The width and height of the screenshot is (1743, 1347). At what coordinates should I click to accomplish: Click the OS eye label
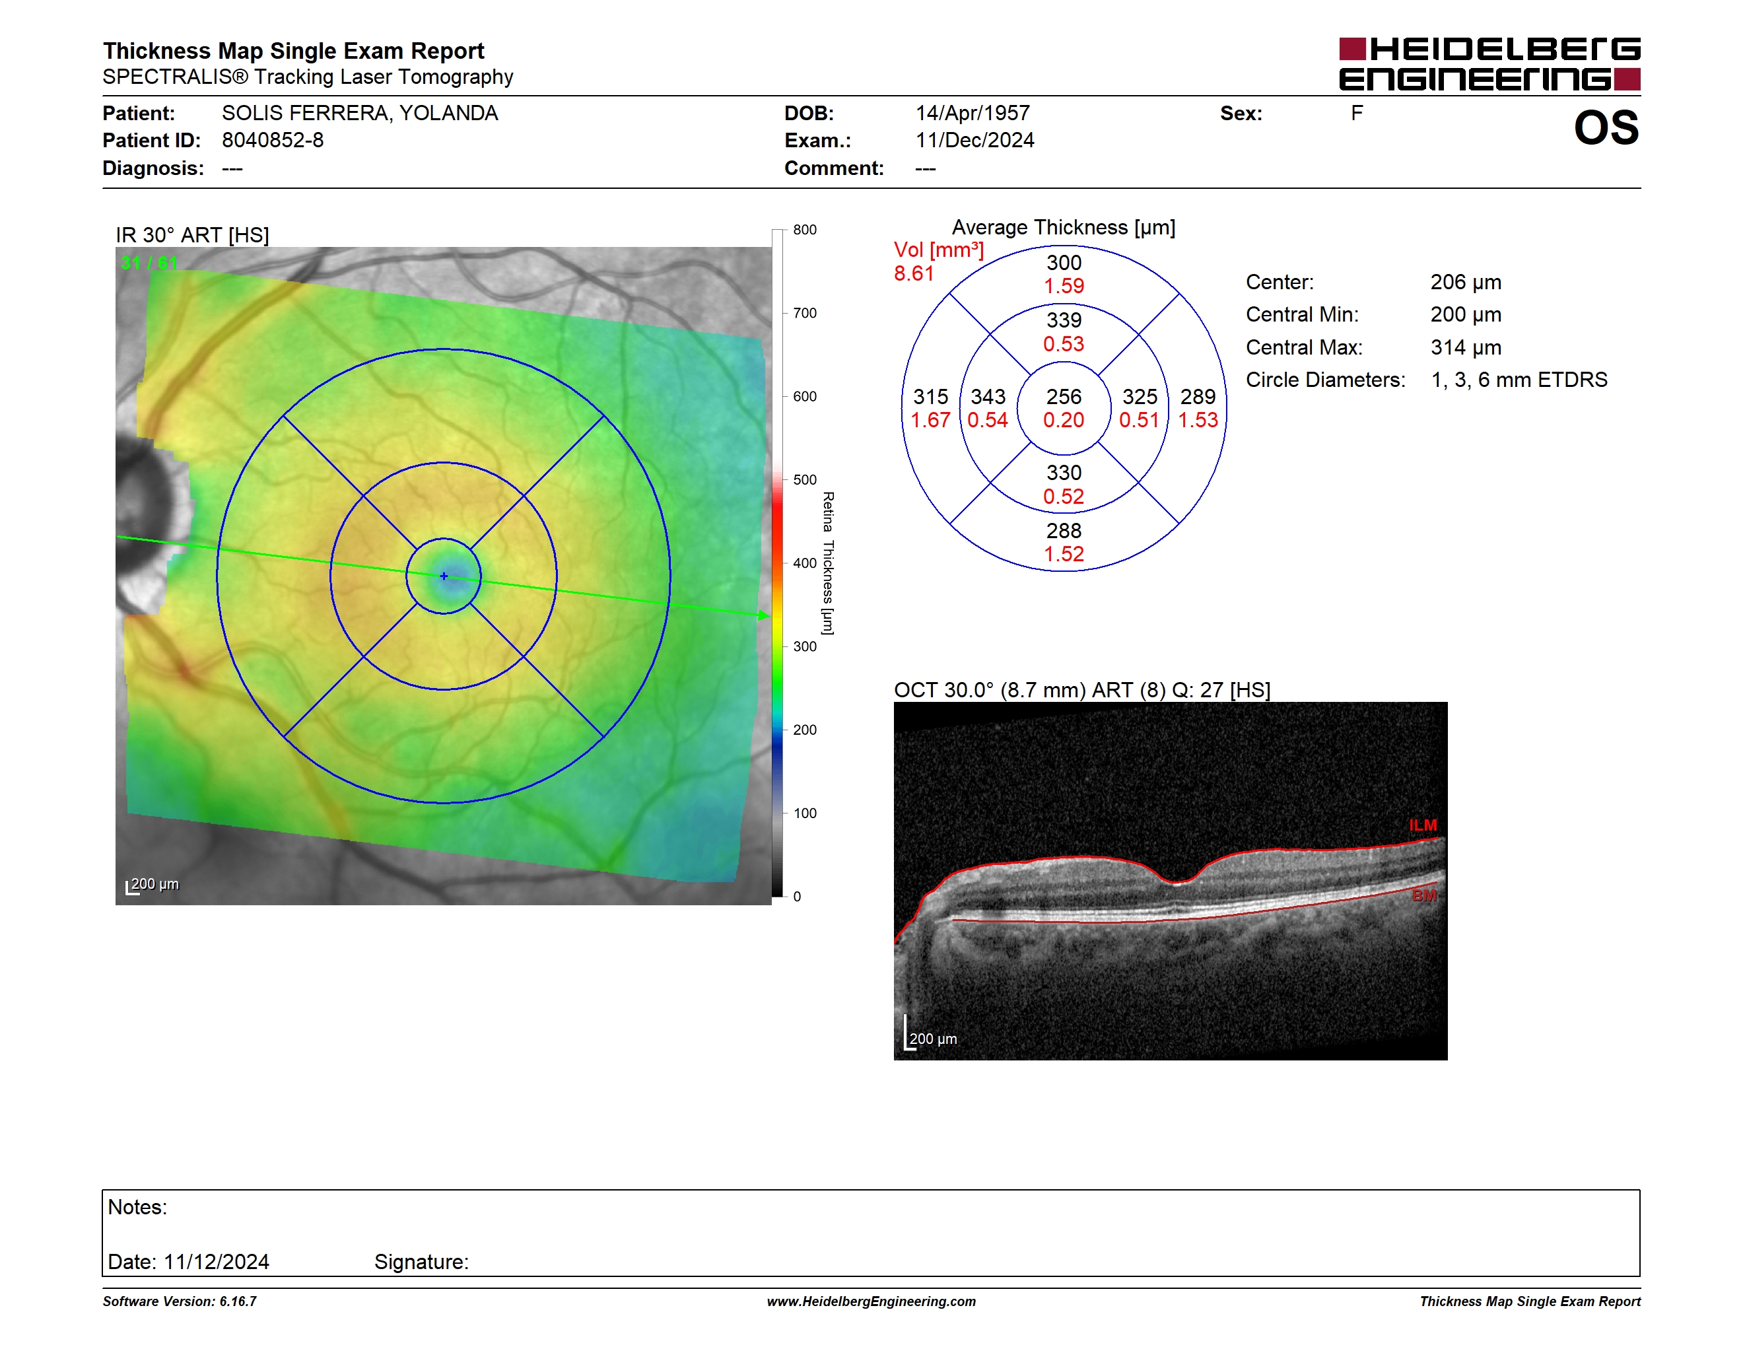[1606, 127]
